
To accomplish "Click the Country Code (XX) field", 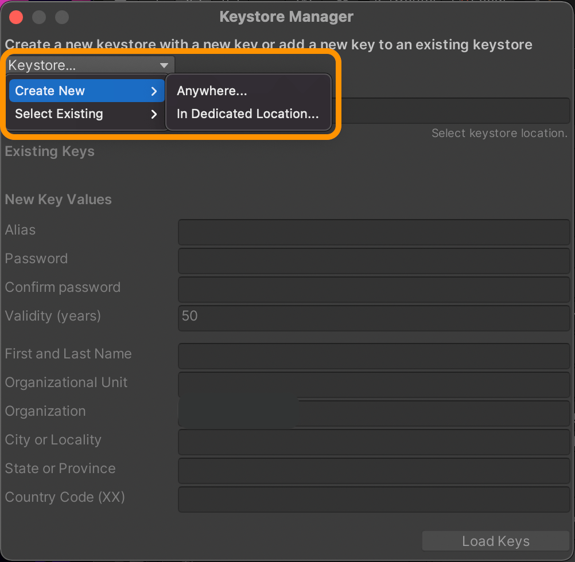I will click(373, 499).
